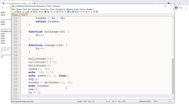This screenshot has width=189, height=106.
Task: Open the Запуск menu
Action: click(76, 9)
